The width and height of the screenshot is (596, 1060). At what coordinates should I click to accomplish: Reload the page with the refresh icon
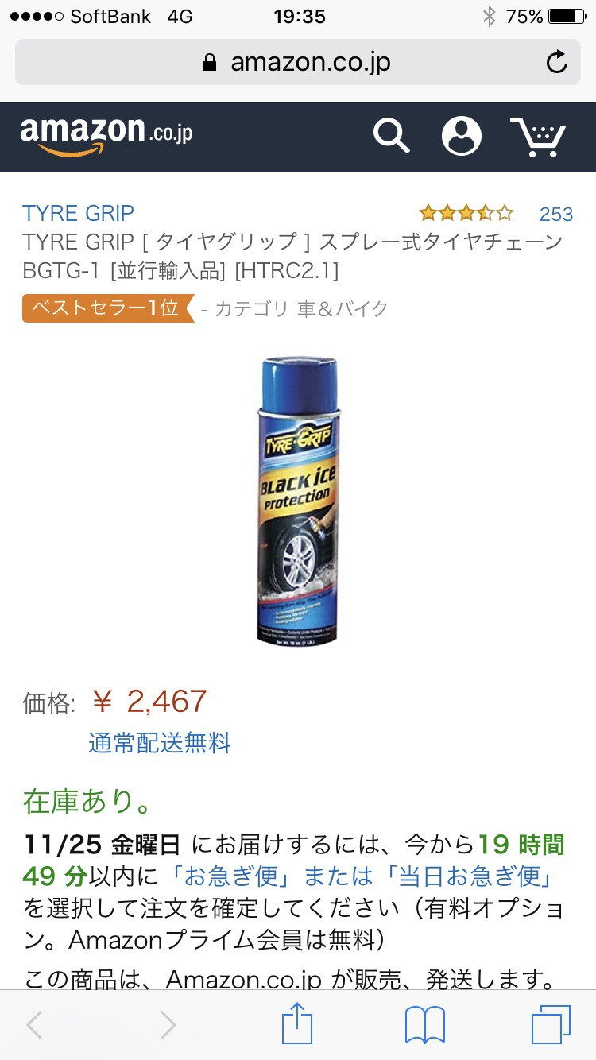557,62
